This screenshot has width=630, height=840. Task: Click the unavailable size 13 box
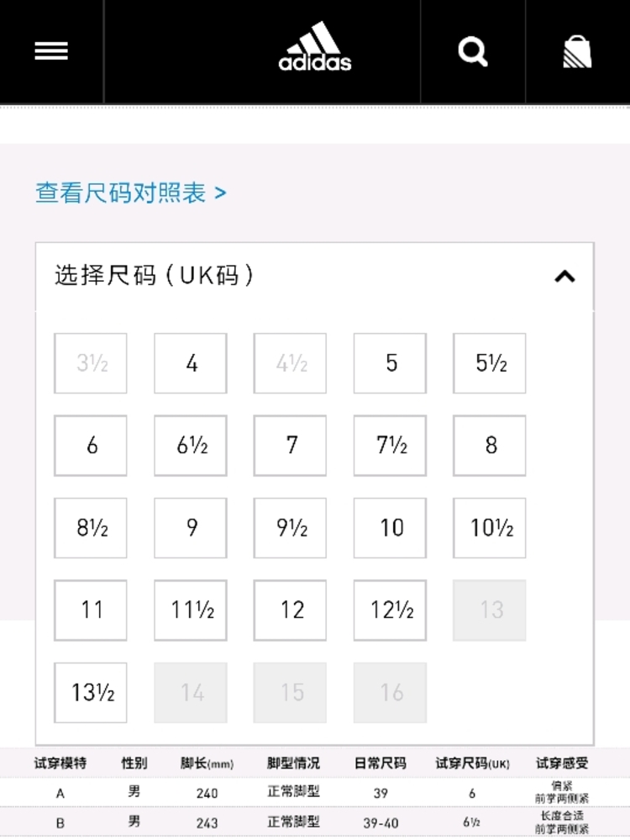[489, 610]
